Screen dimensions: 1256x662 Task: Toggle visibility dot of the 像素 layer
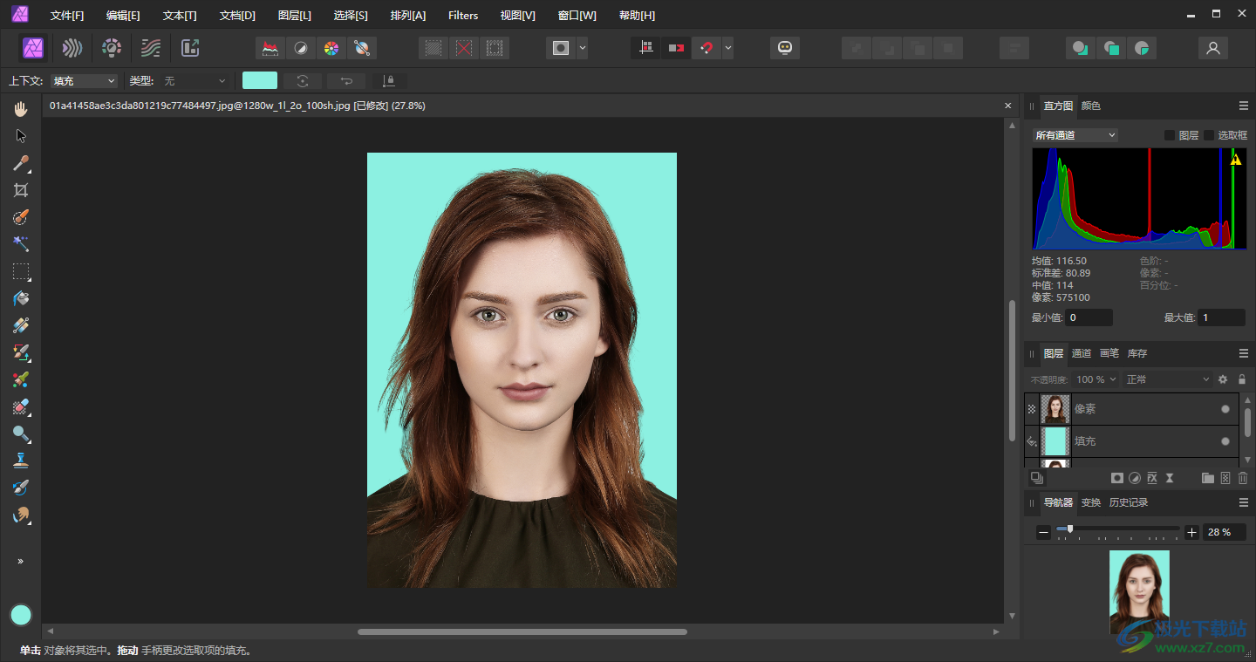pos(1225,408)
